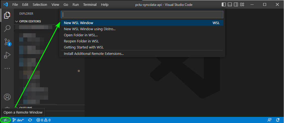Screen dimensions: 284x123
Task: Select Install Additional Remote Extensions...
Action: click(x=142, y=54)
